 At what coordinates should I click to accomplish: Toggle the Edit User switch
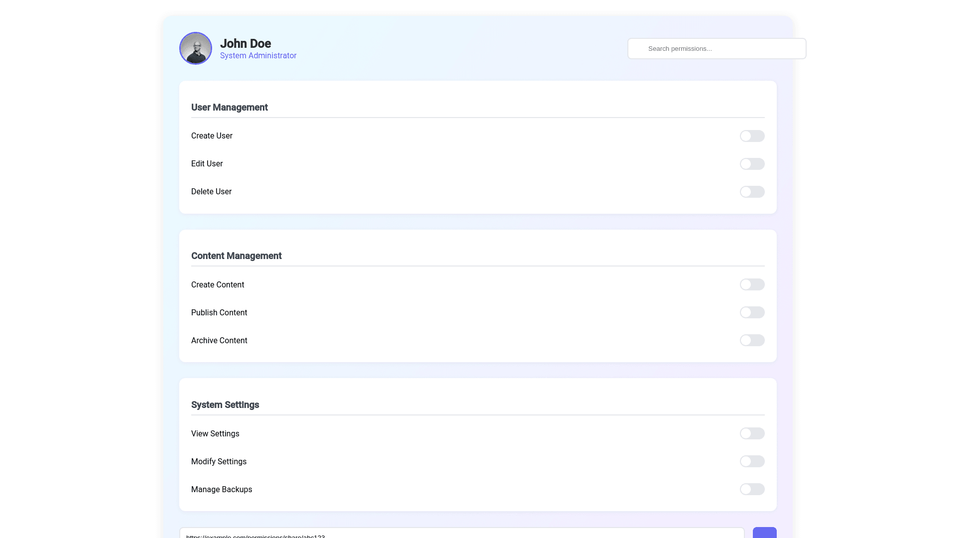click(752, 164)
